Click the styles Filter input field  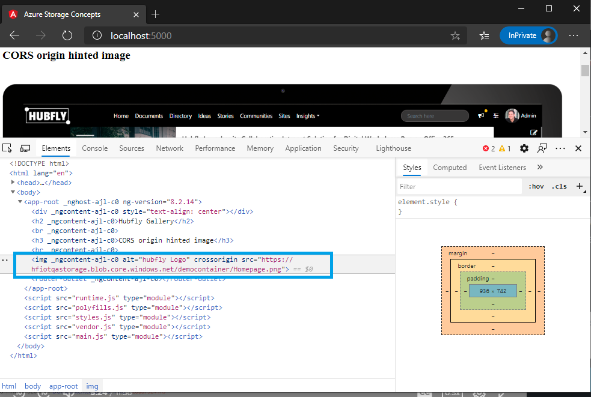[x=459, y=186]
